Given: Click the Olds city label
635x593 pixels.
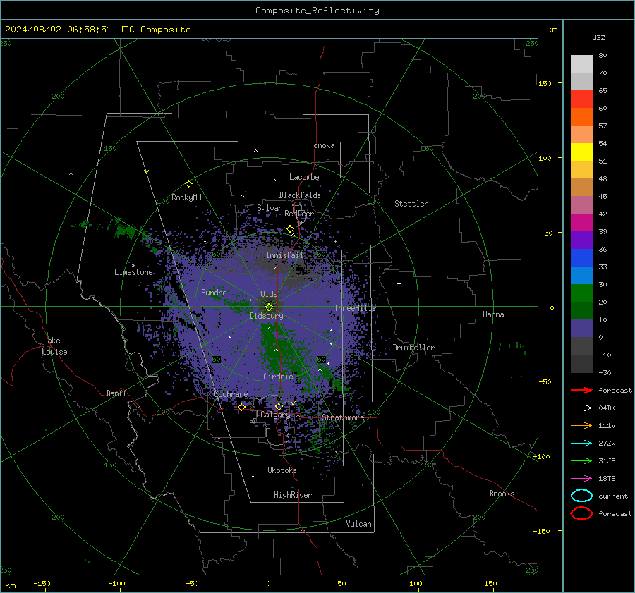Looking at the screenshot, I should (x=269, y=294).
